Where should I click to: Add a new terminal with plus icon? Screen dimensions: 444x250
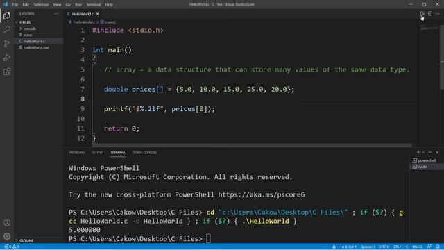click(x=418, y=152)
